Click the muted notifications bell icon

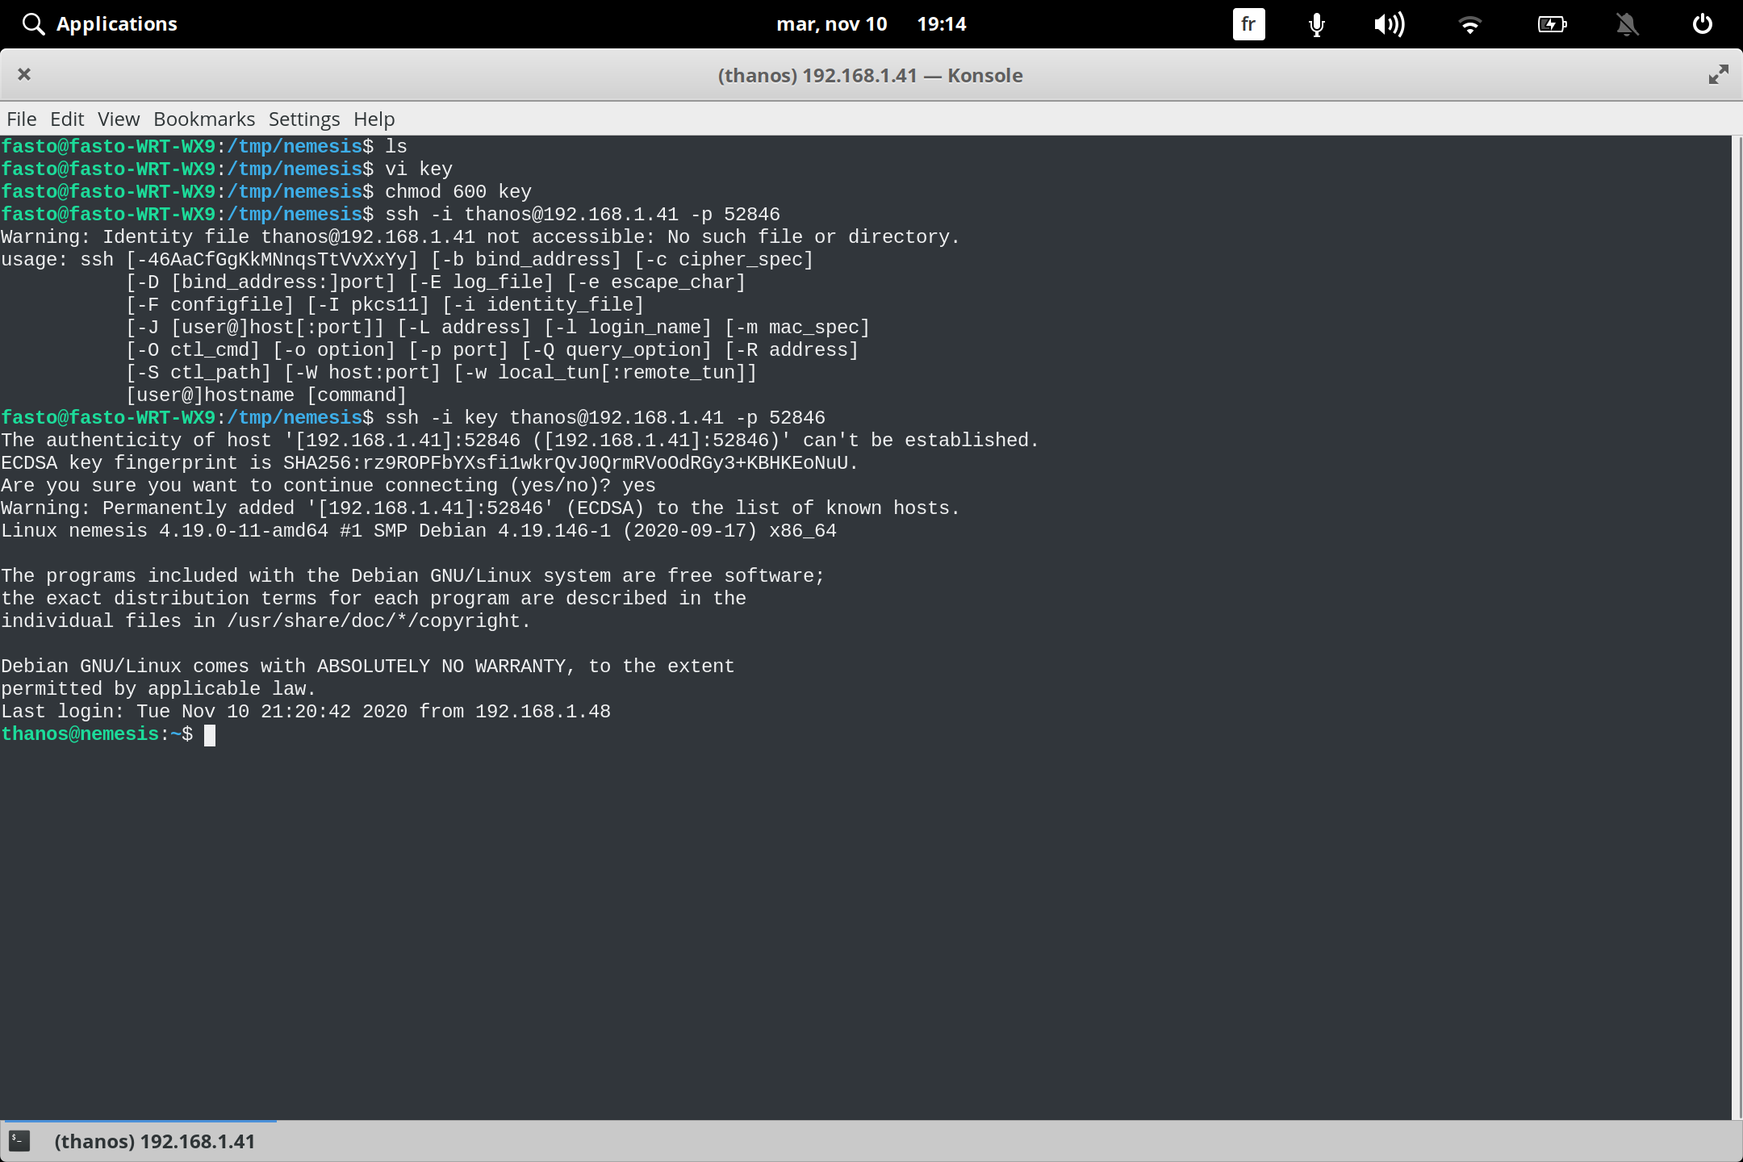[1627, 24]
